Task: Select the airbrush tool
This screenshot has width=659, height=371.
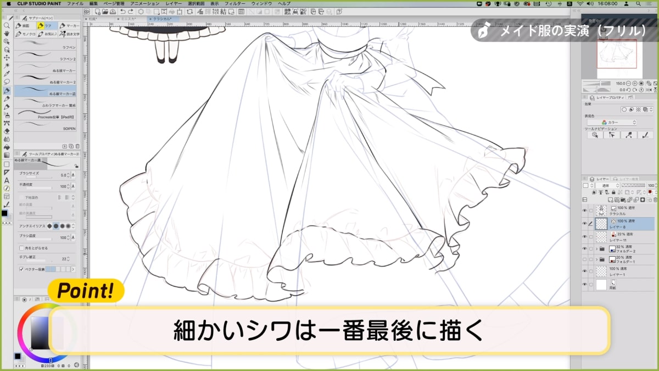Action: (x=6, y=114)
